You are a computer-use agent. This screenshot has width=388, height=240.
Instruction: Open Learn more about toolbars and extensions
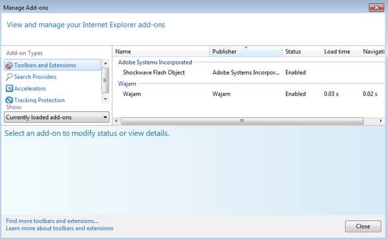(x=59, y=228)
